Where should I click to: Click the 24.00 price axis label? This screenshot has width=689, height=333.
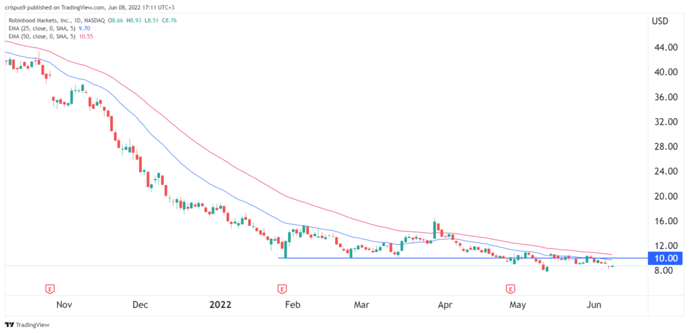pos(667,172)
